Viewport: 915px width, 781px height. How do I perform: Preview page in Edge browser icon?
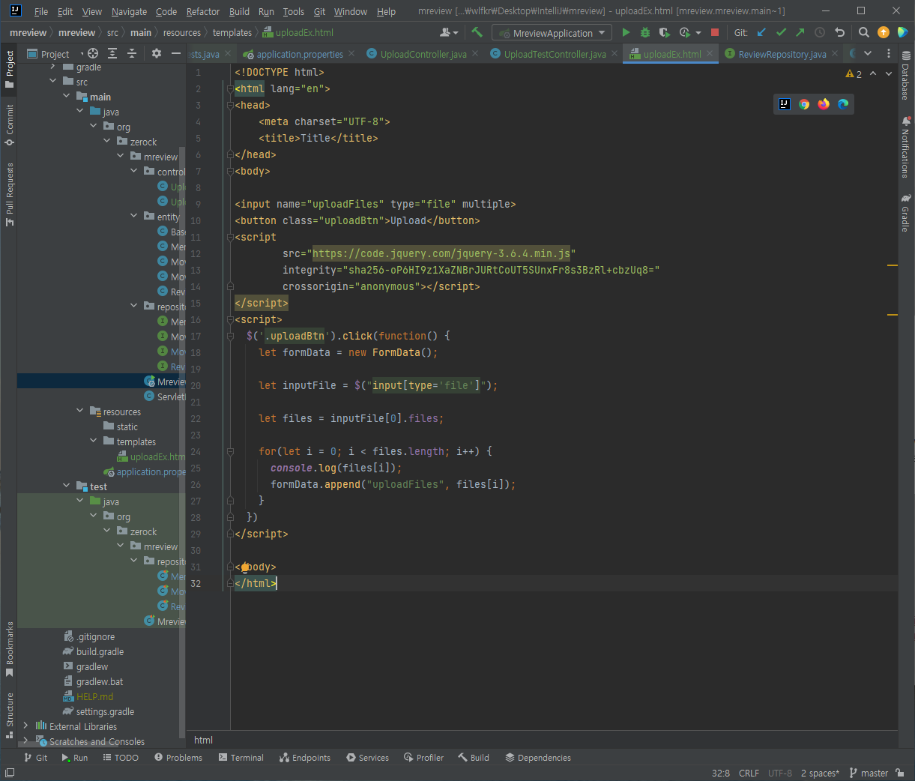843,104
